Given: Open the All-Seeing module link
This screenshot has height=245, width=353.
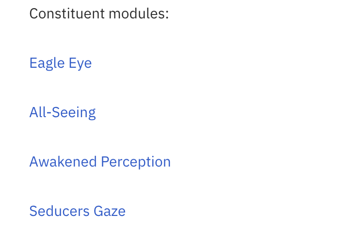Looking at the screenshot, I should pos(63,112).
